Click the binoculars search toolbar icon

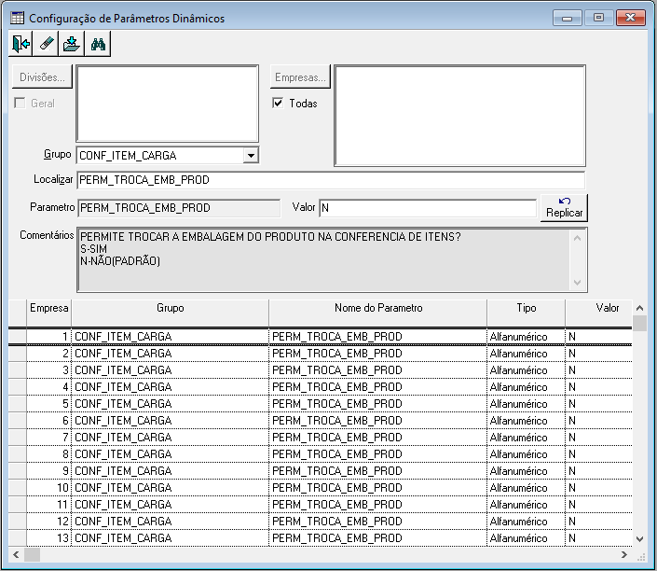98,44
